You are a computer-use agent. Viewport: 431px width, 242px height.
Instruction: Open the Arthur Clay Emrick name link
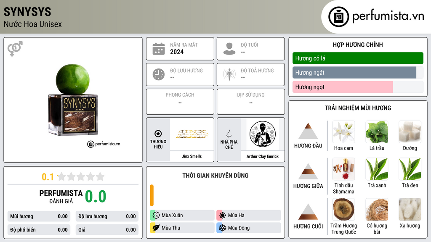pos(263,156)
